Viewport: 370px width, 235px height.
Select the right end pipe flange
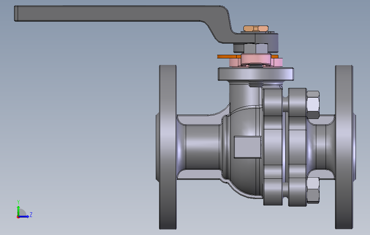[x=344, y=147]
